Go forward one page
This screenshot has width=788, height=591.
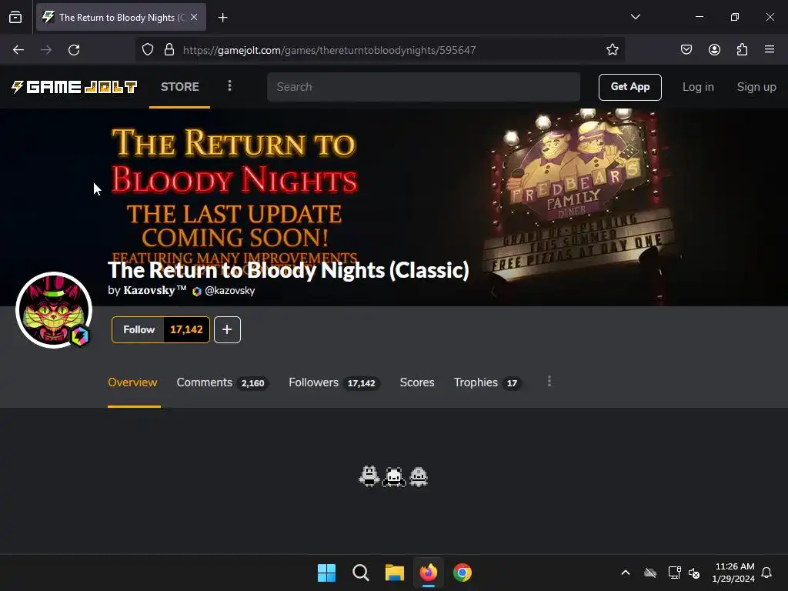[46, 50]
